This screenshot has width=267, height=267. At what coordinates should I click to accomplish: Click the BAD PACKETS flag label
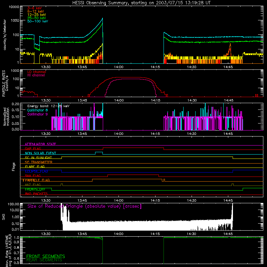pyautogui.click(x=36, y=194)
